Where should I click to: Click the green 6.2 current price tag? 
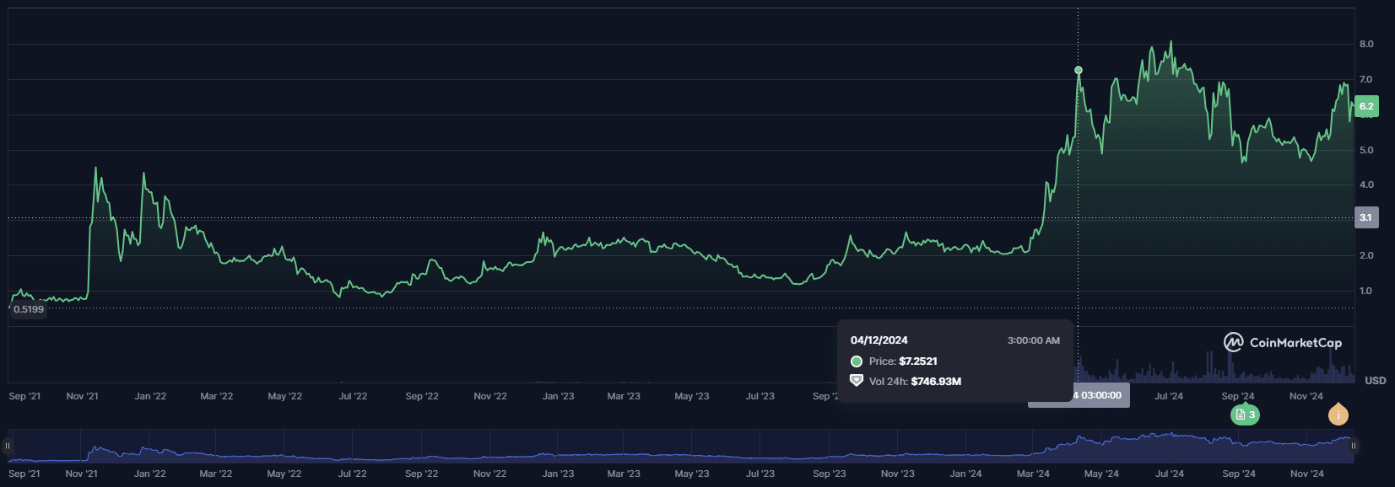coord(1365,107)
